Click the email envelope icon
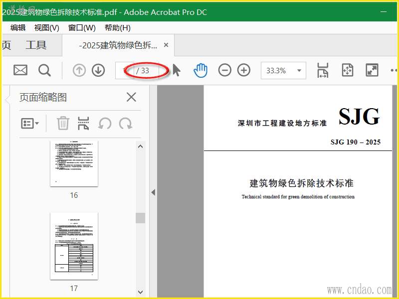 pyautogui.click(x=20, y=70)
